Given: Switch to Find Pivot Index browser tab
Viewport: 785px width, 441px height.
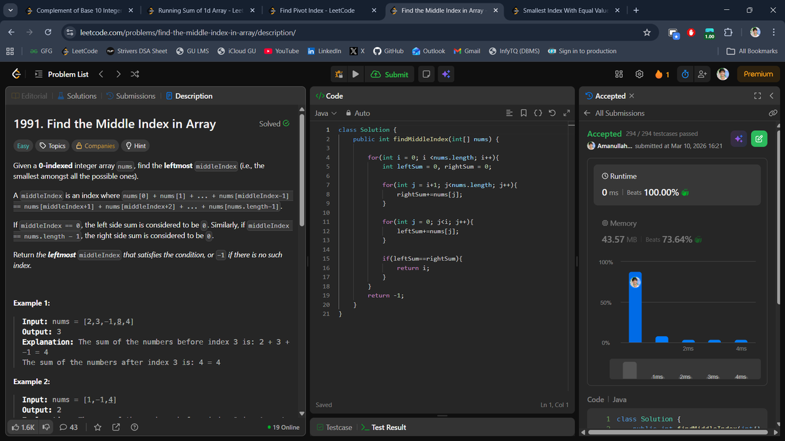Looking at the screenshot, I should [x=317, y=10].
